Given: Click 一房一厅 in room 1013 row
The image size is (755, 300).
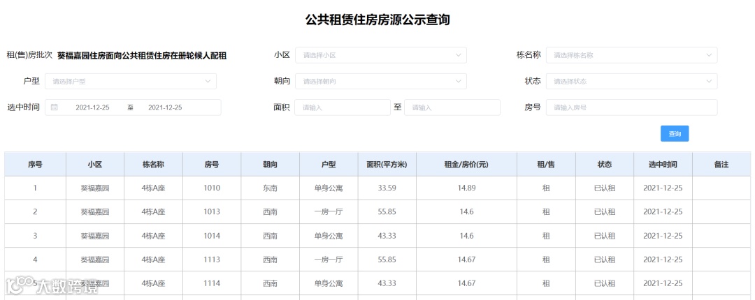Looking at the screenshot, I should (x=329, y=212).
